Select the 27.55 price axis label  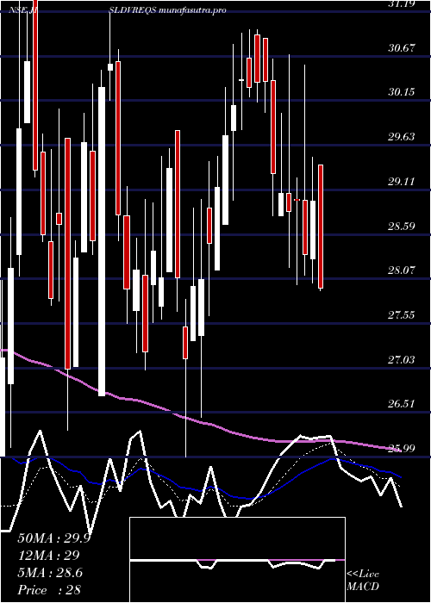tap(403, 315)
